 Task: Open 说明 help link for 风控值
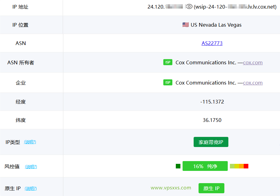coord(31,167)
